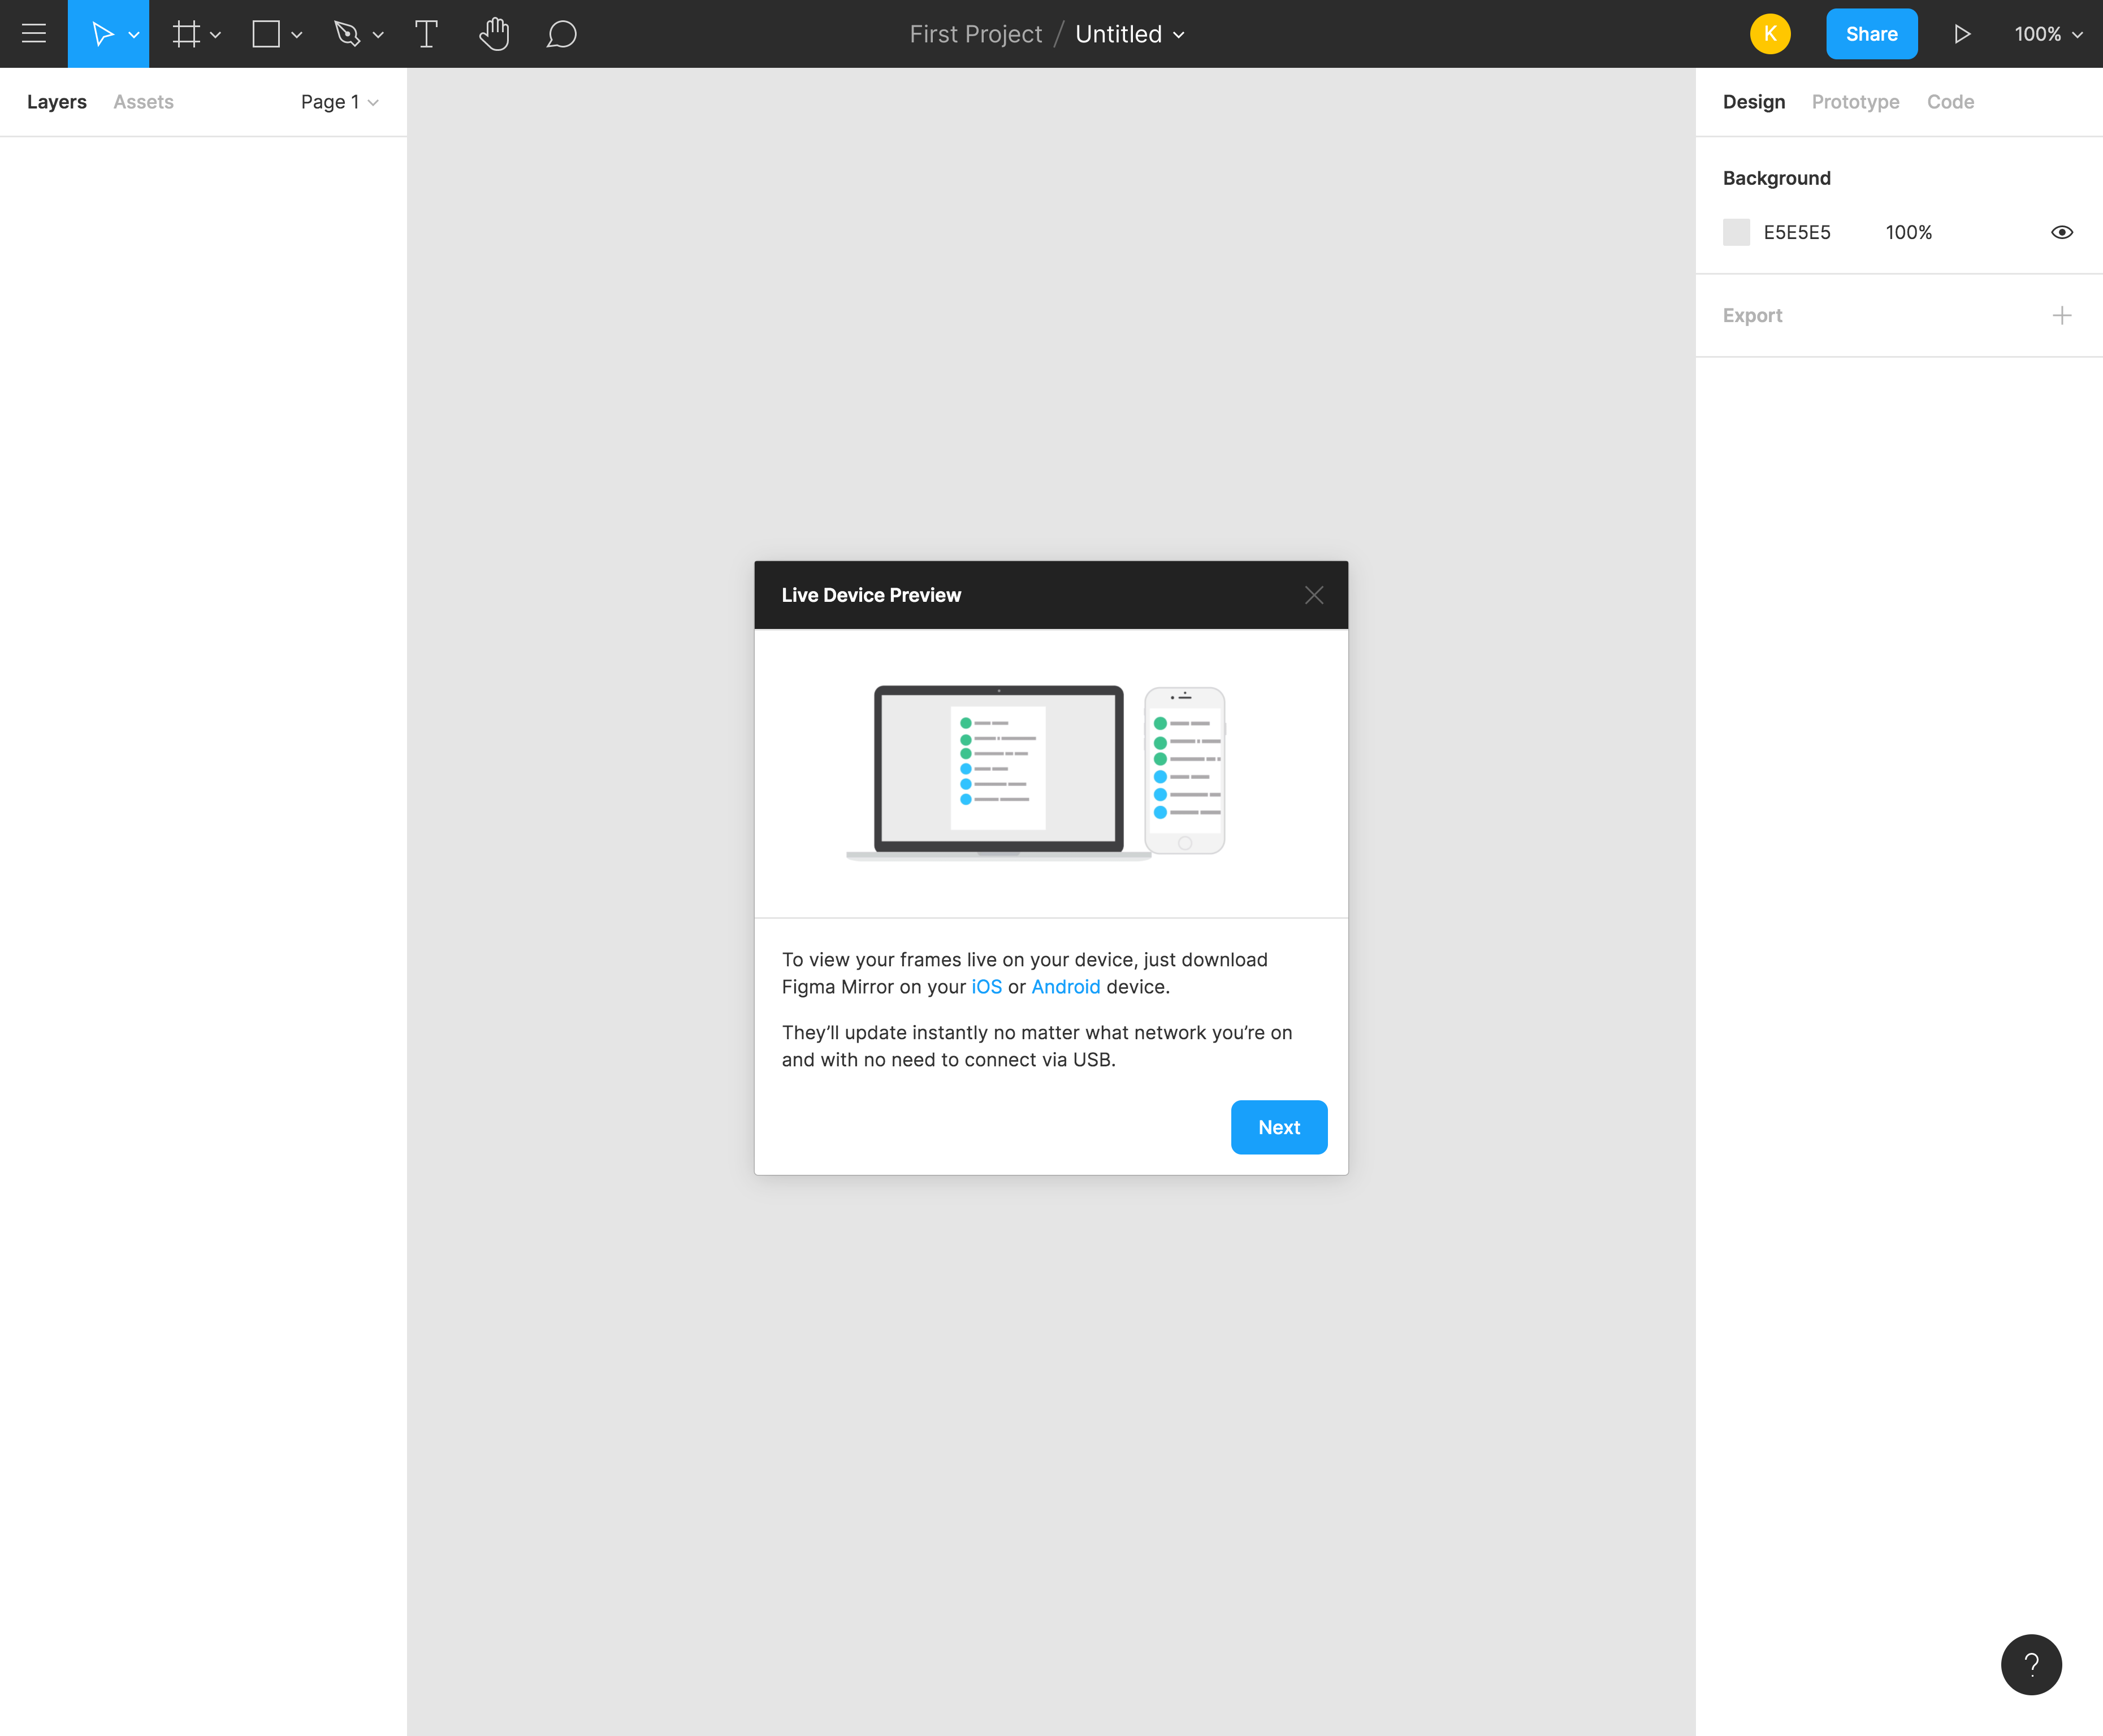Image resolution: width=2103 pixels, height=1736 pixels.
Task: Select the Rectangle shape tool
Action: (x=266, y=34)
